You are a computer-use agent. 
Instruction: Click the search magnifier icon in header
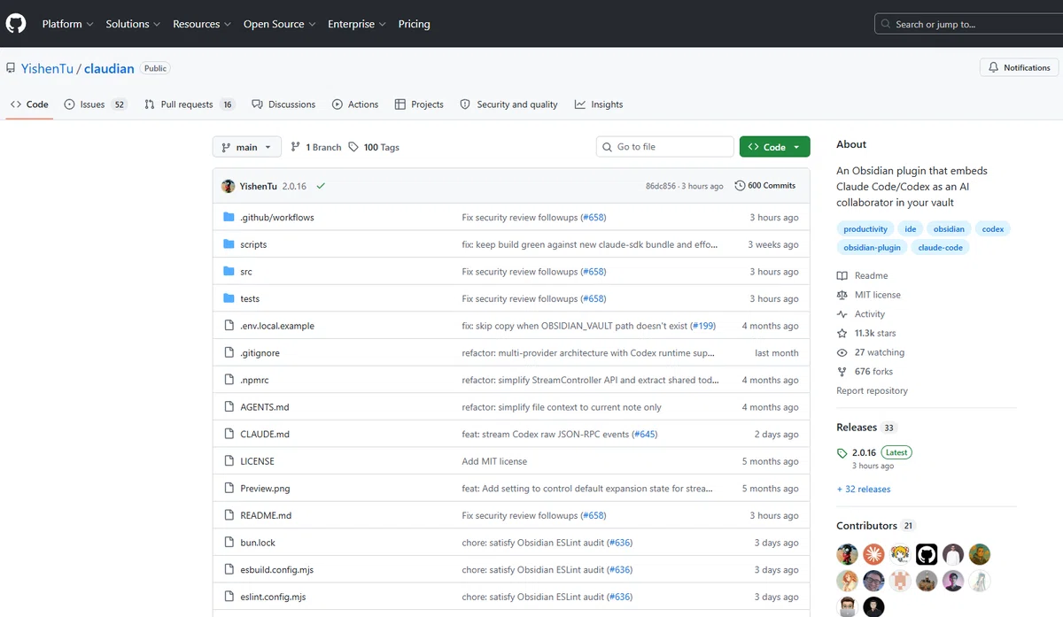click(x=887, y=24)
